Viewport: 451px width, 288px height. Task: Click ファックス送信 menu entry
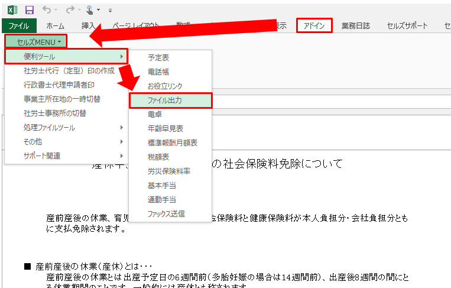tap(166, 214)
